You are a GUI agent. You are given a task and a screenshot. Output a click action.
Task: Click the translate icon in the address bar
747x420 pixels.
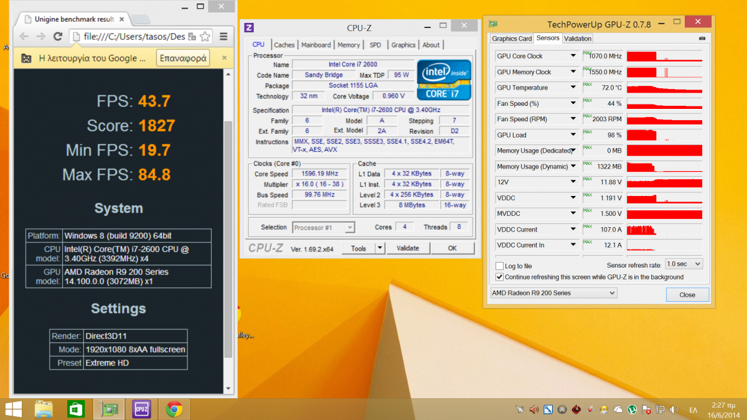coord(192,36)
